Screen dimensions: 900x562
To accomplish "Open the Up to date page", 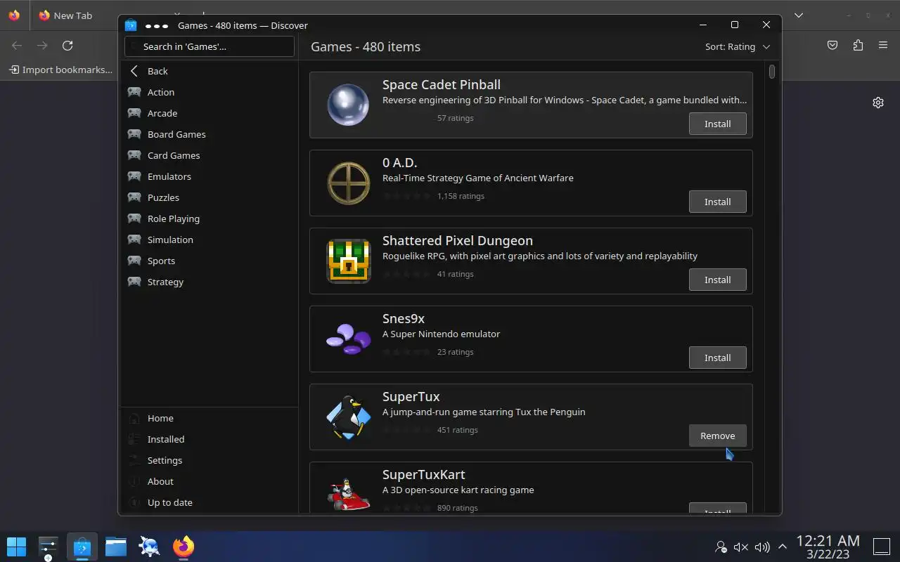I will tap(210, 502).
